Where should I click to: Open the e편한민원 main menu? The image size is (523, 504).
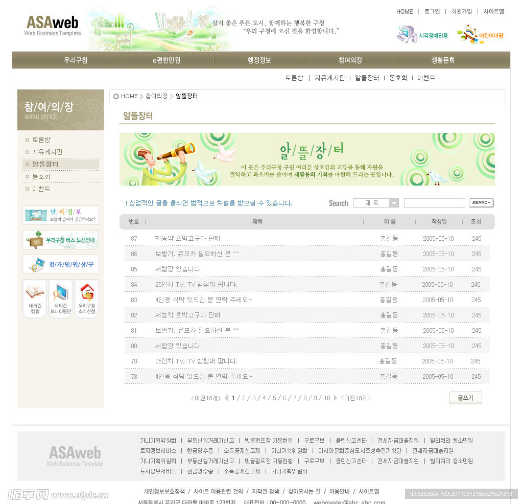coord(167,60)
